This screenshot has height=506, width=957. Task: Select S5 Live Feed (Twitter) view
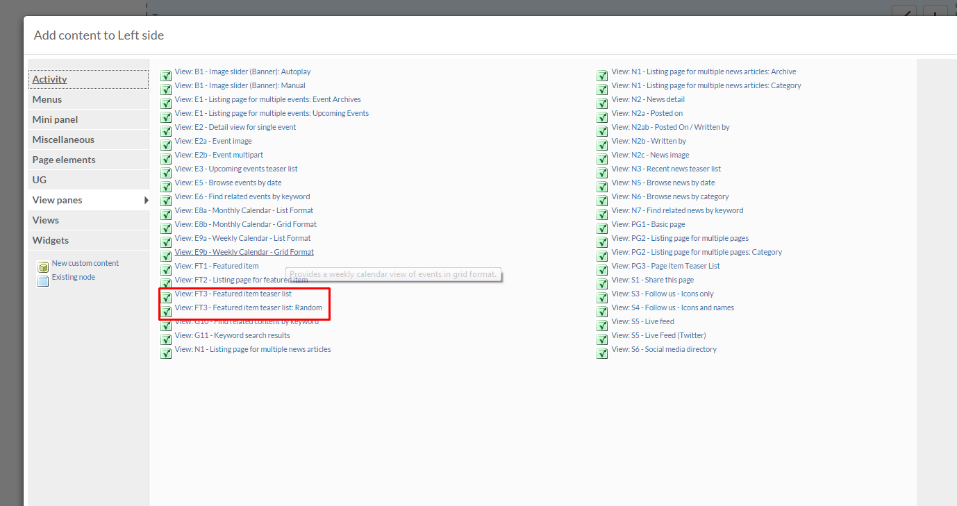[x=658, y=335]
